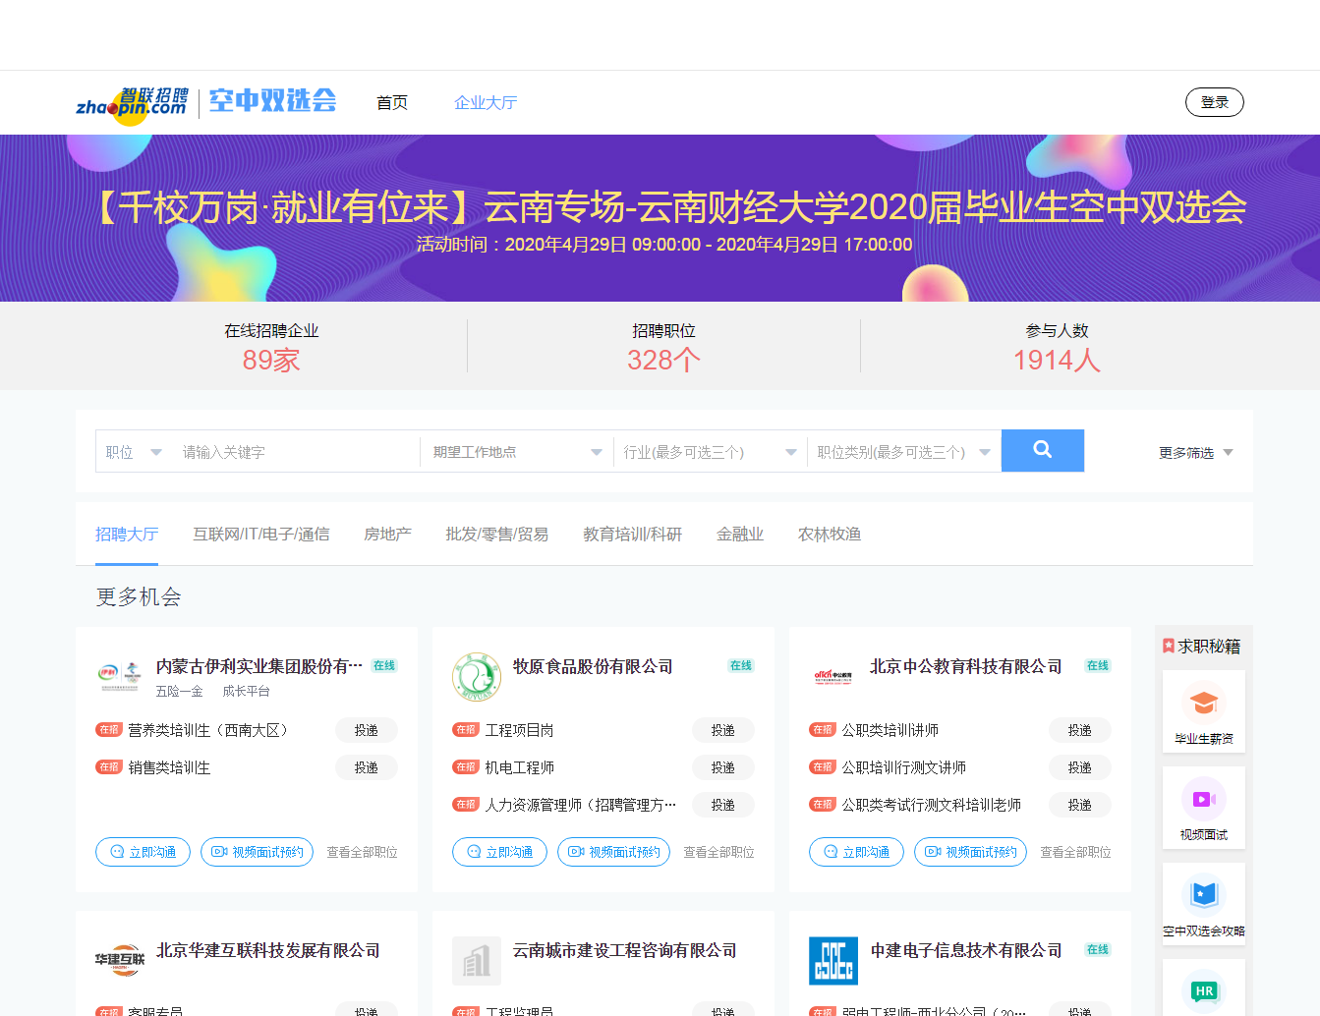Click 投递 for 工程项目岗 position
Image resolution: width=1320 pixels, height=1016 pixels.
(x=722, y=730)
